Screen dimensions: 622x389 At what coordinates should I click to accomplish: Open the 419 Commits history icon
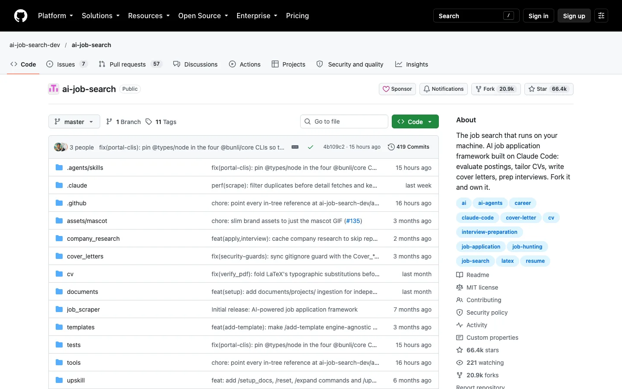(x=391, y=147)
